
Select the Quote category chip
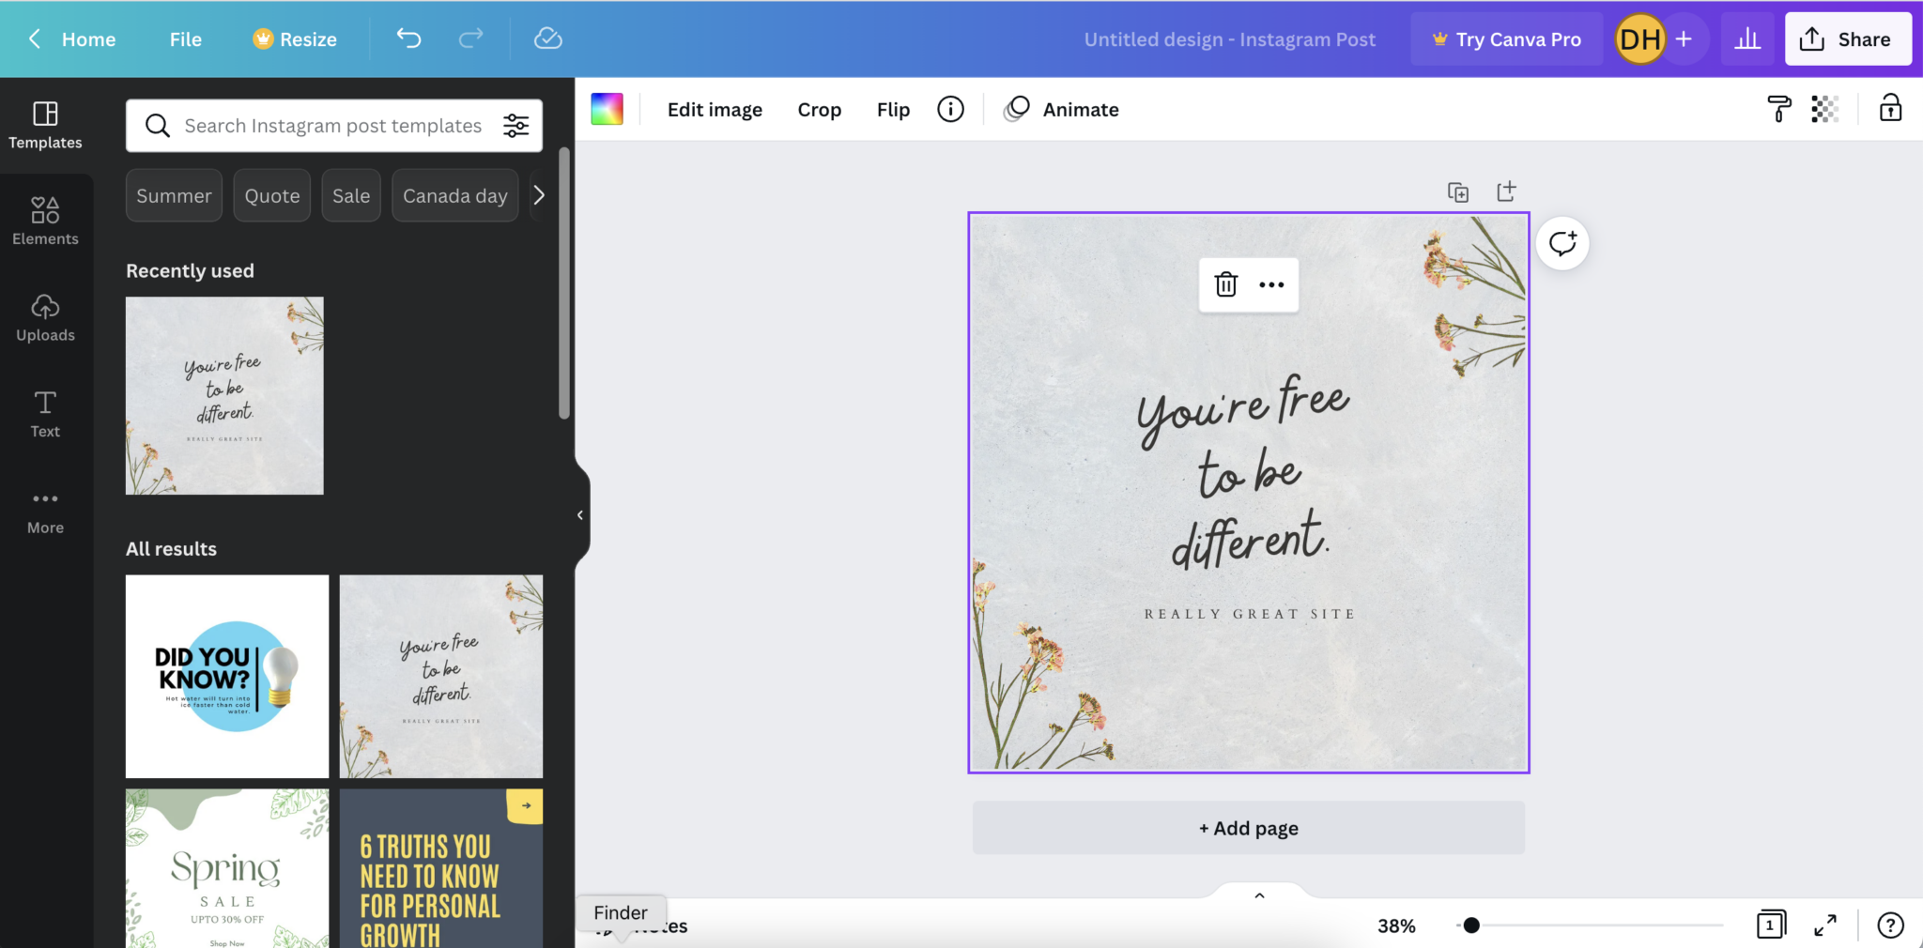pos(272,195)
